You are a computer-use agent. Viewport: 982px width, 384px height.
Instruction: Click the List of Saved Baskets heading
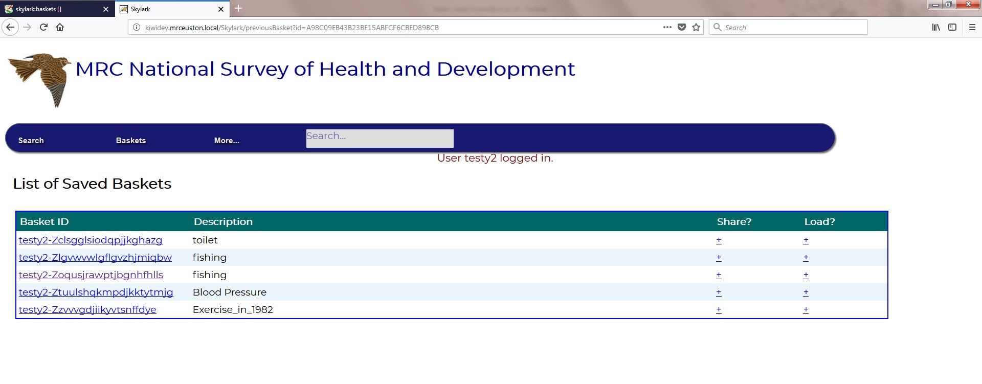coord(92,184)
